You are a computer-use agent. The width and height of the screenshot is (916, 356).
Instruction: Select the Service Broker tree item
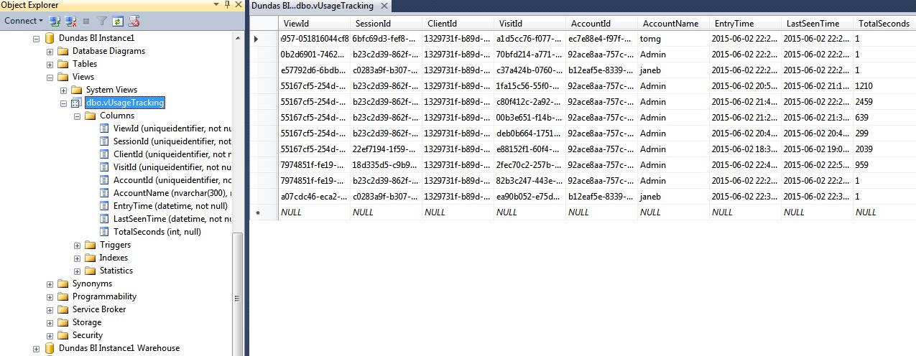coord(99,309)
